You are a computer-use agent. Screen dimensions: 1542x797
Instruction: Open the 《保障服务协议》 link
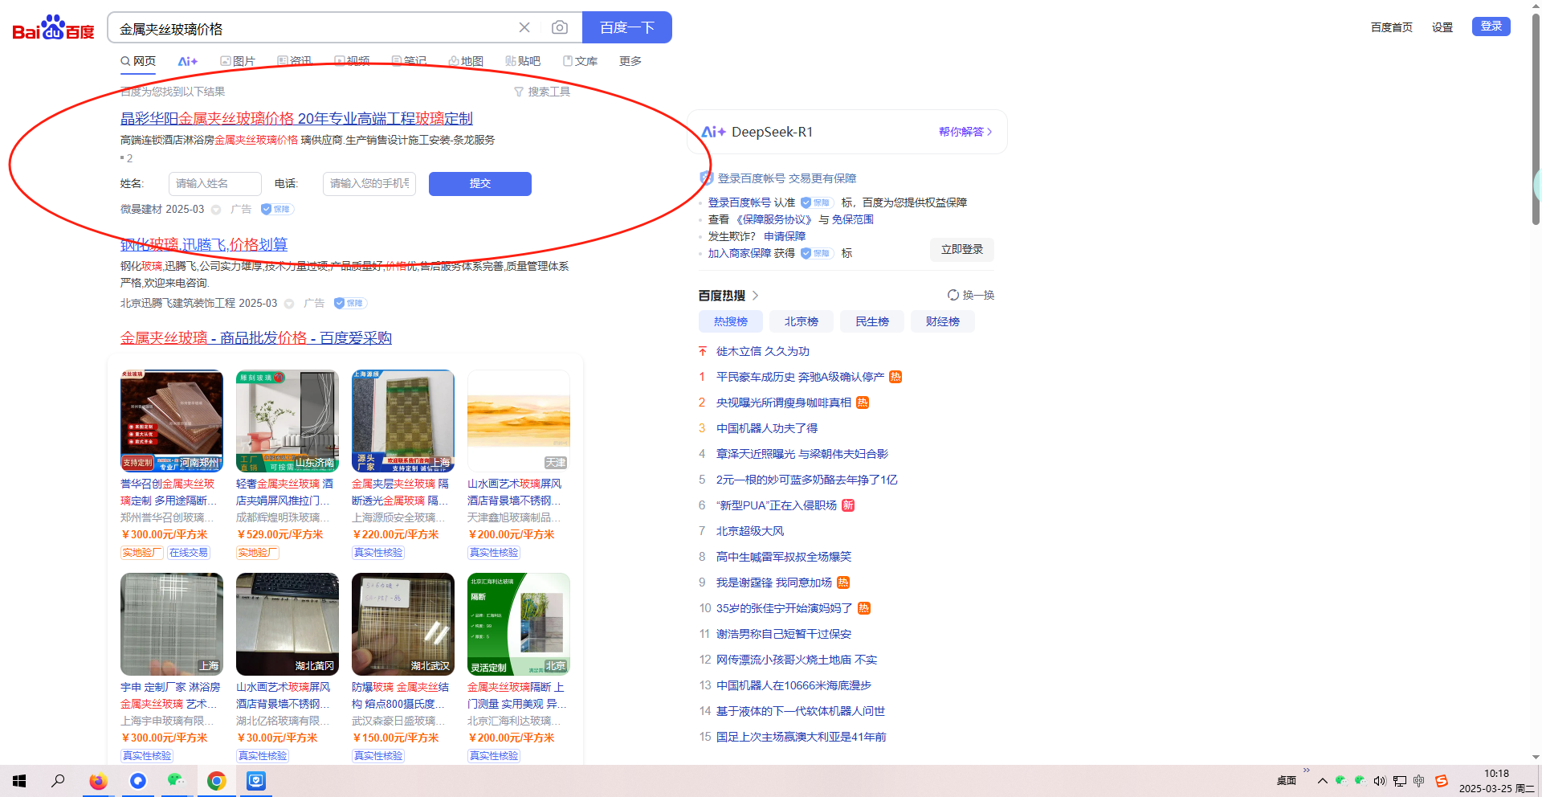click(x=773, y=219)
